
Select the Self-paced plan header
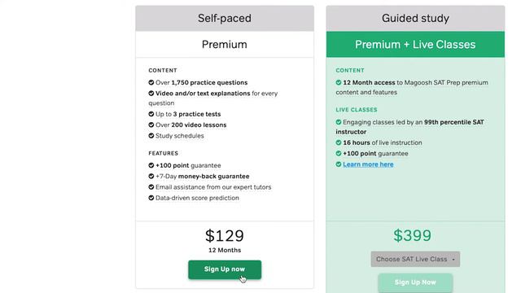pos(225,18)
